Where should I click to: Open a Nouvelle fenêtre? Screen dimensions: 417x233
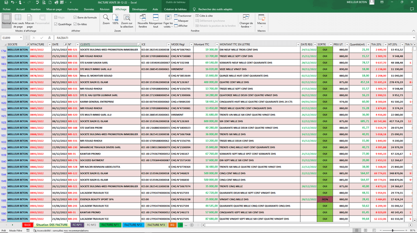coord(143,21)
